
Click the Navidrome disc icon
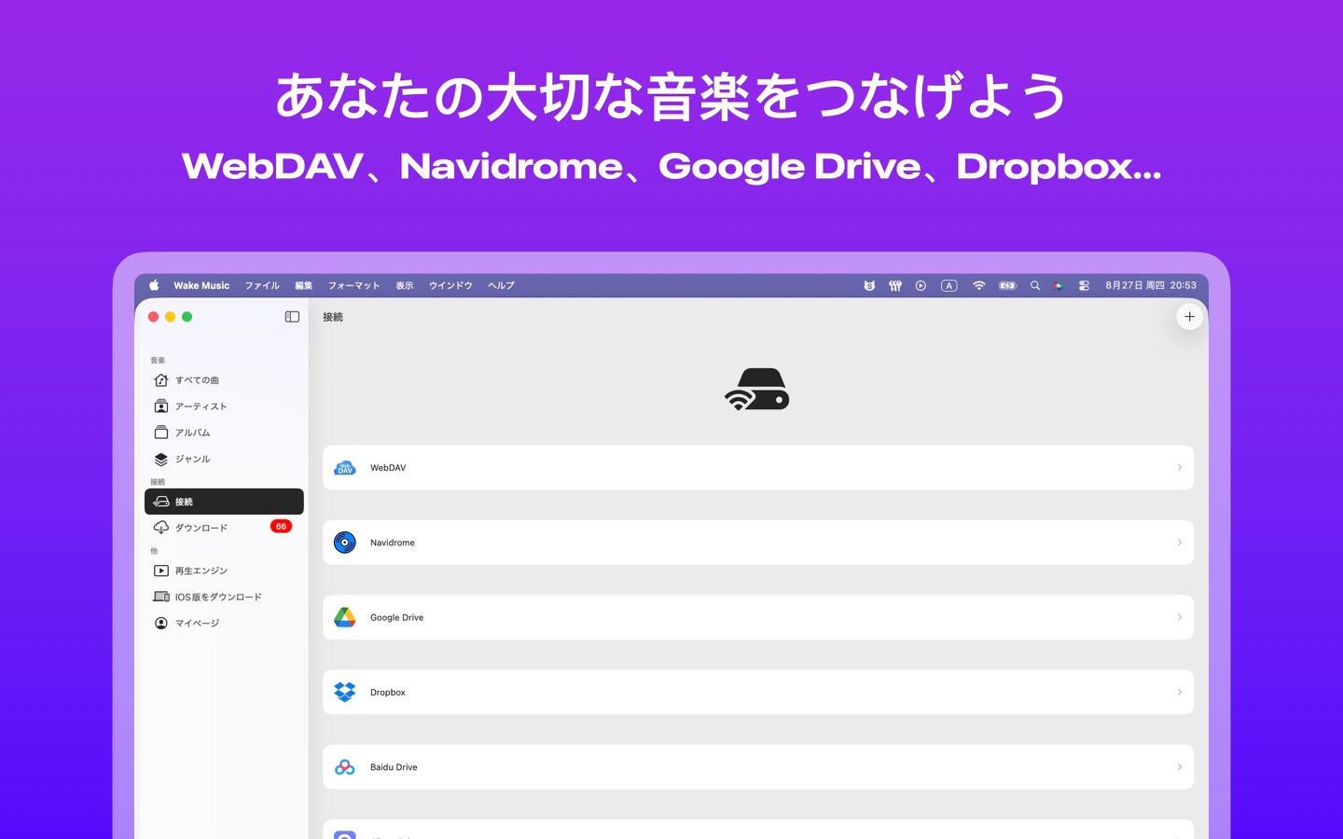tap(345, 543)
